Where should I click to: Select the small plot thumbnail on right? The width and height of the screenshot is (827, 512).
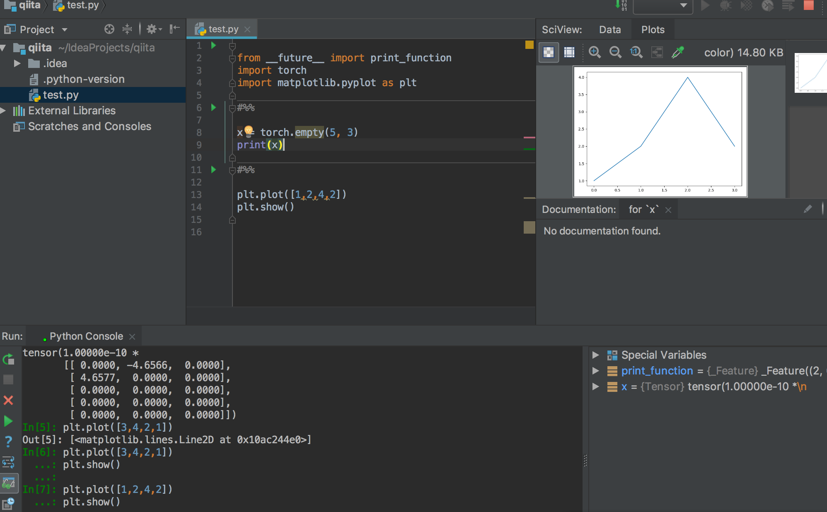click(811, 73)
